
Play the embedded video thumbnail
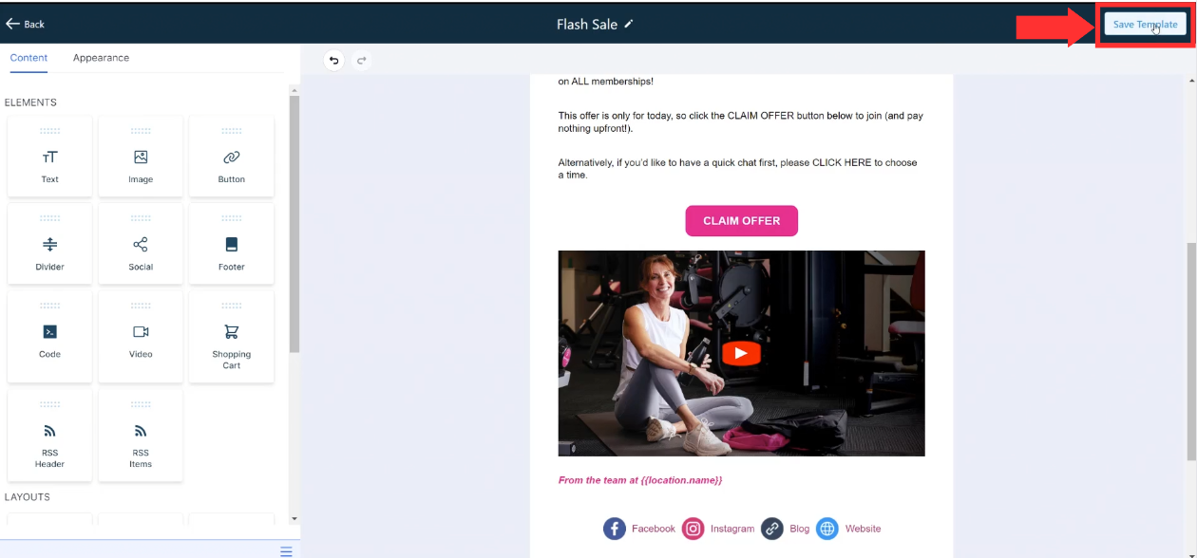741,354
